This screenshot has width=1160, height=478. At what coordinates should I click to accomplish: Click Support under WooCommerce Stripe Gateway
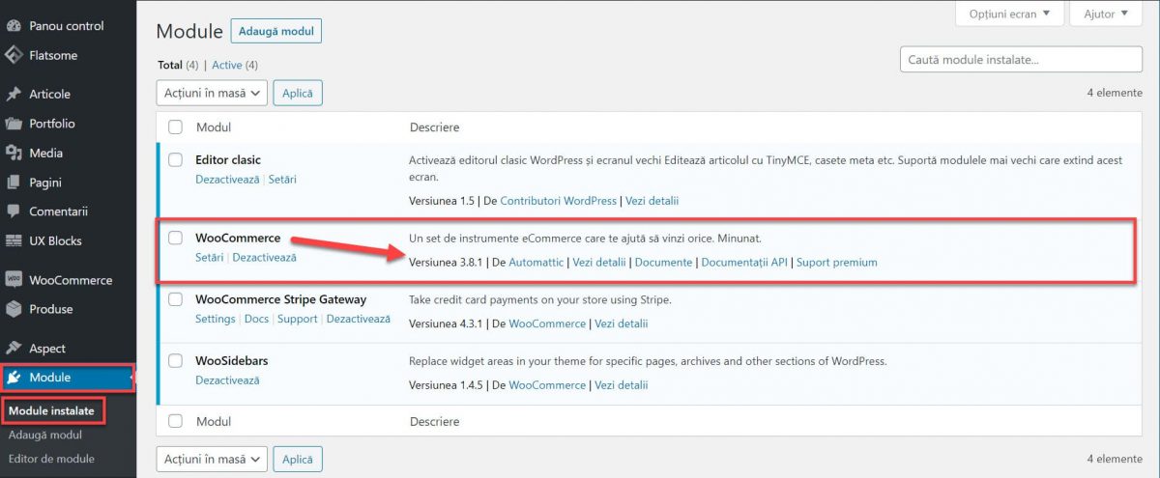(298, 319)
